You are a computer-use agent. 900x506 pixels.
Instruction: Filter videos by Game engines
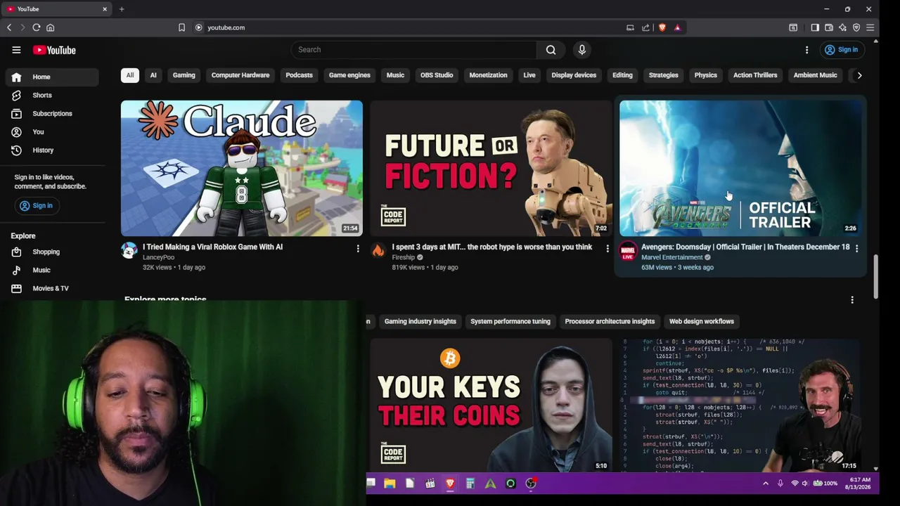tap(349, 75)
